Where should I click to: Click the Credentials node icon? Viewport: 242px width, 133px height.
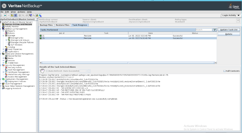click(6, 63)
